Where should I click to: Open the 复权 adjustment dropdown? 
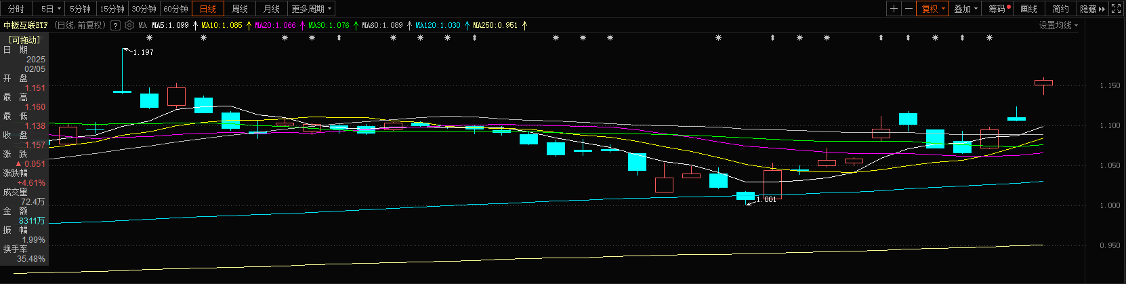click(933, 9)
